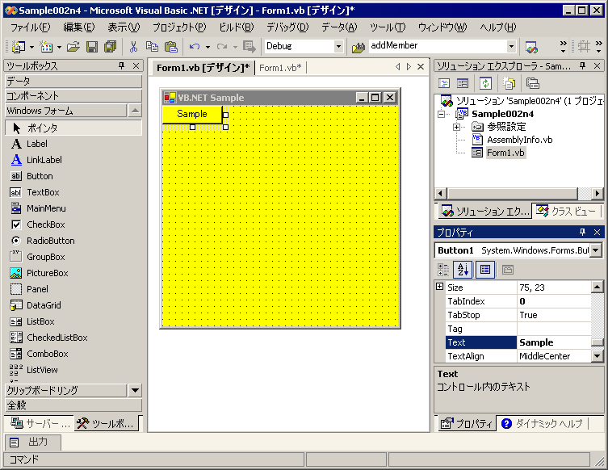Click the Copy toolbar icon
Image resolution: width=608 pixels, height=470 pixels.
152,47
